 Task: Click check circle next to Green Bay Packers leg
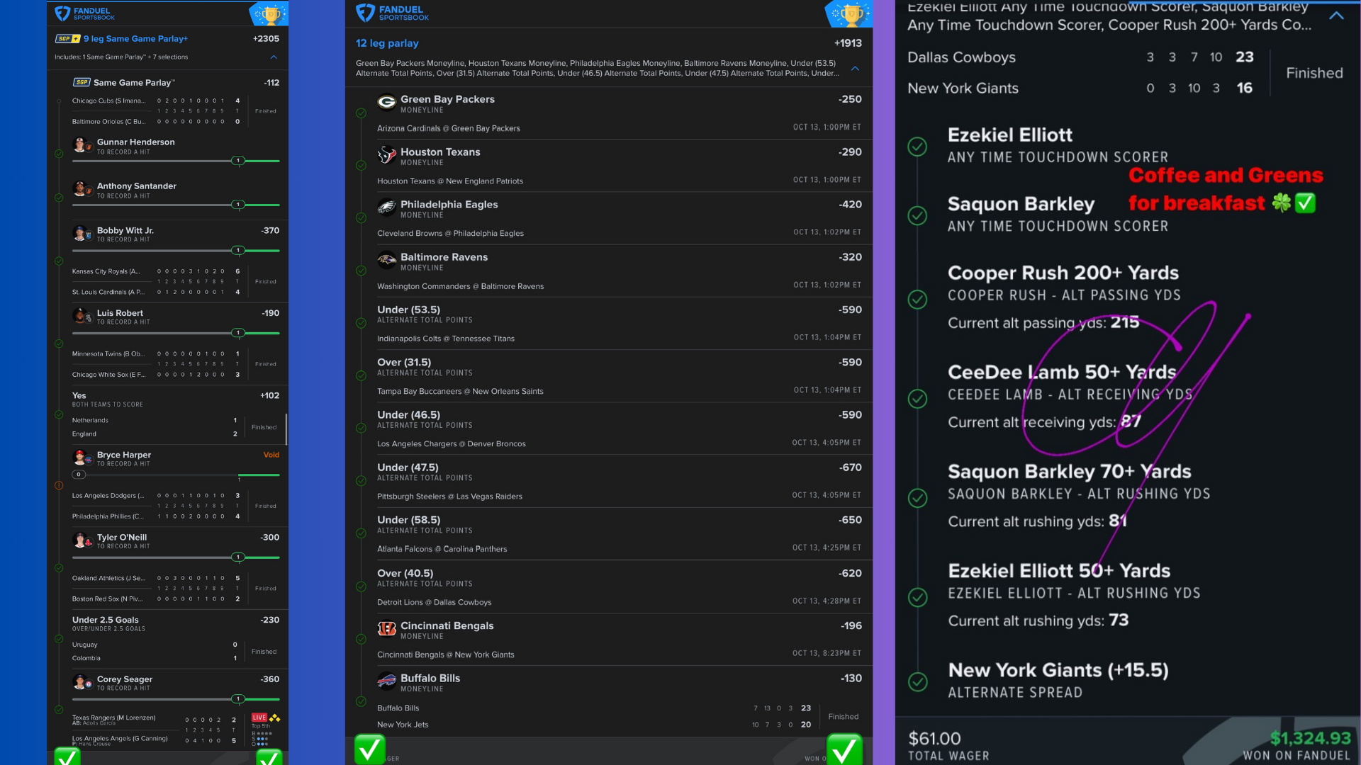tap(361, 113)
